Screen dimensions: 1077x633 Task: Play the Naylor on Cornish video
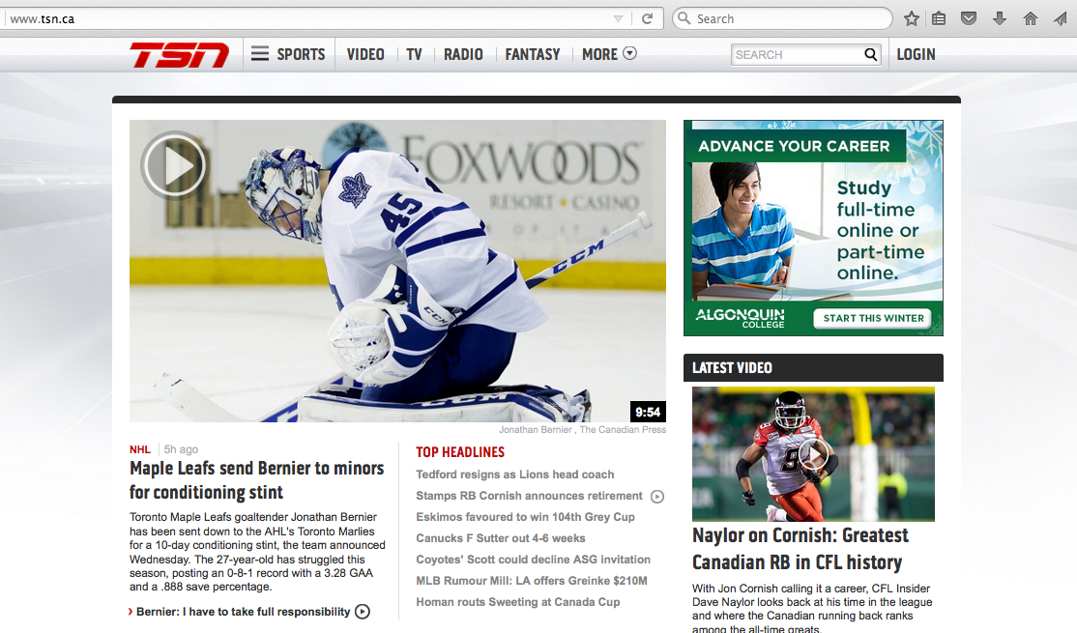[x=813, y=454]
